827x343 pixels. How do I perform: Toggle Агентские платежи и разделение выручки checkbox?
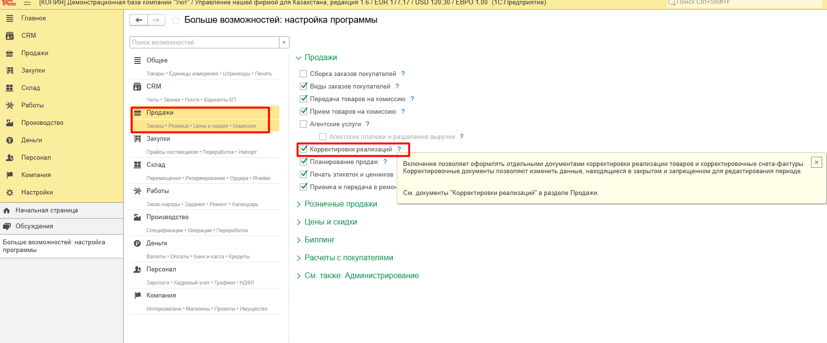323,137
